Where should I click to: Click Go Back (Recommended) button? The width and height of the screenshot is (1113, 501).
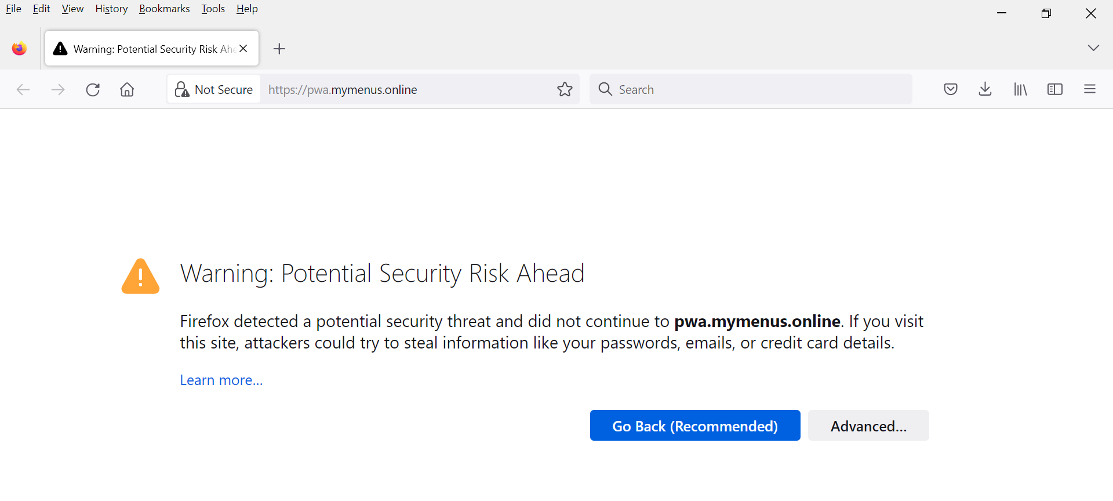(695, 426)
